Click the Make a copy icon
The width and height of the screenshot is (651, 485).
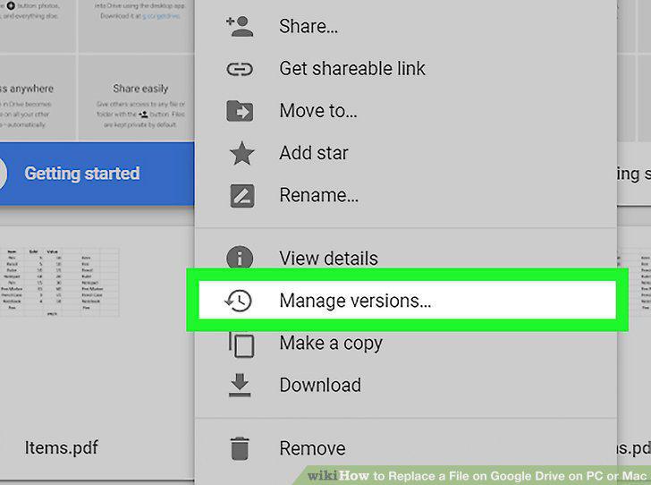pos(241,345)
